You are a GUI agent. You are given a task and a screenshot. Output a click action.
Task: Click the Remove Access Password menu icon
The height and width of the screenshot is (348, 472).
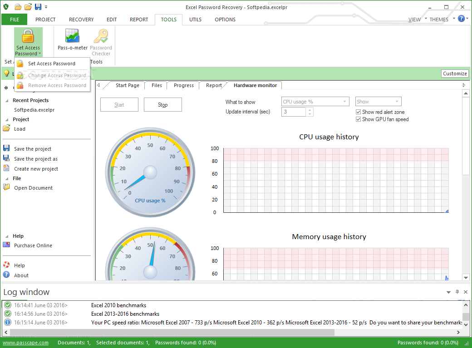(20, 85)
